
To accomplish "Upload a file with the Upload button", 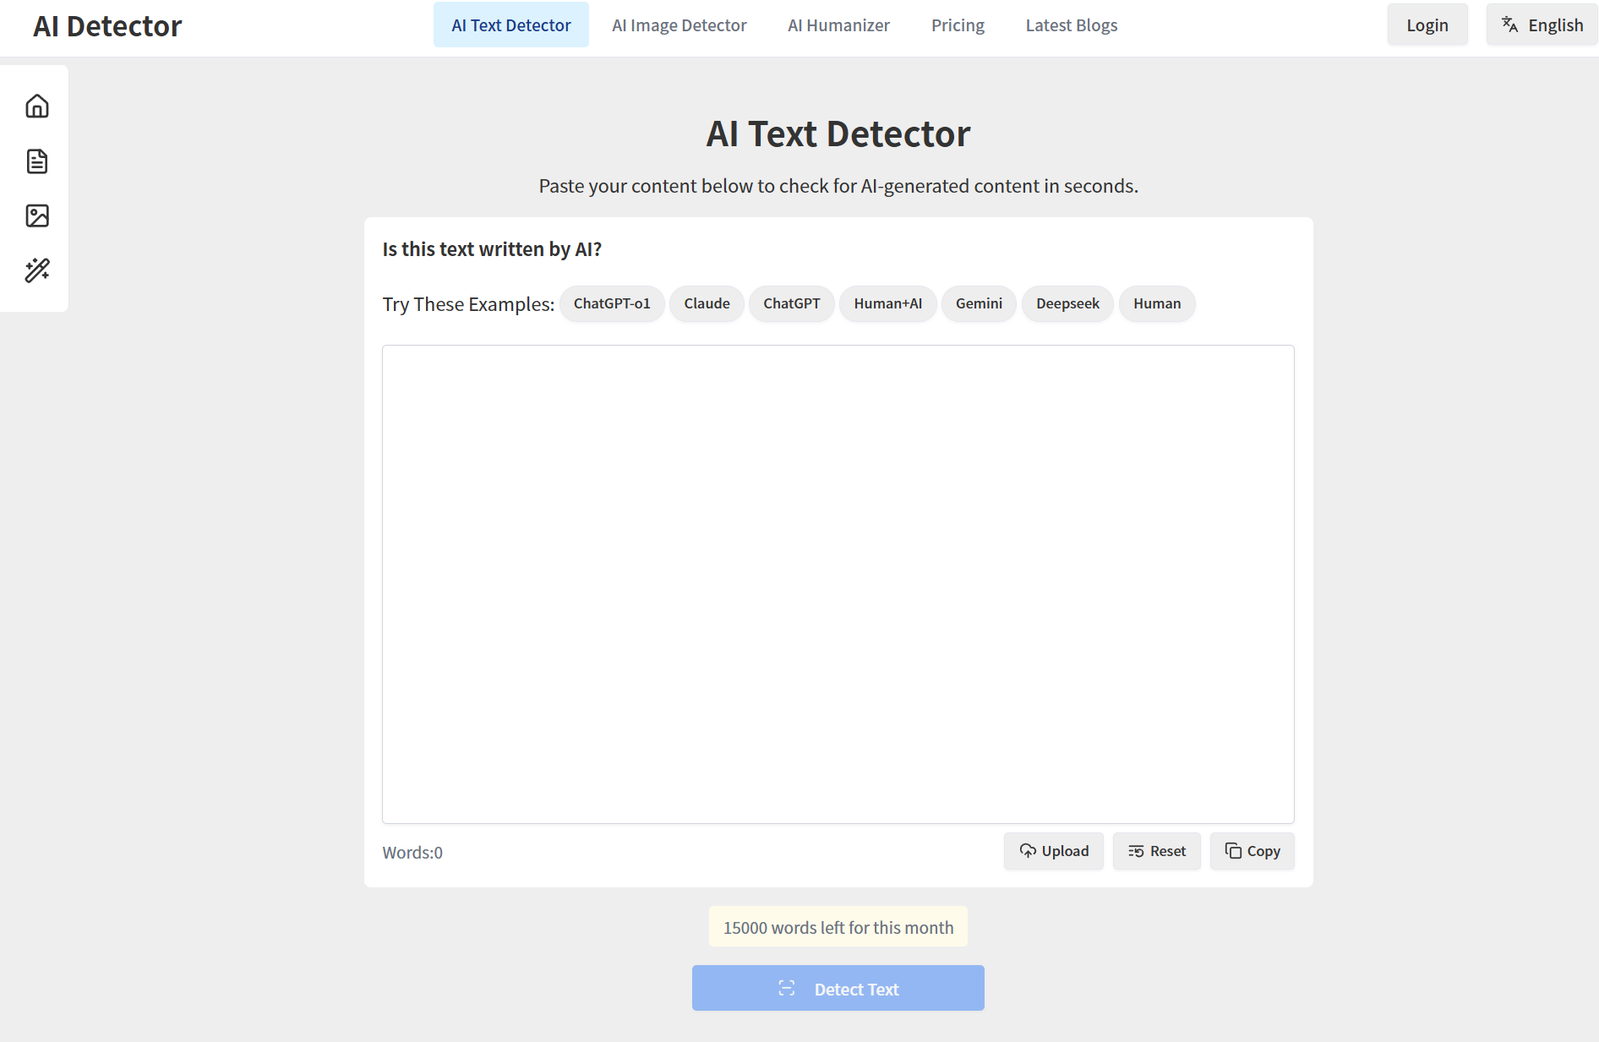I will [x=1054, y=851].
